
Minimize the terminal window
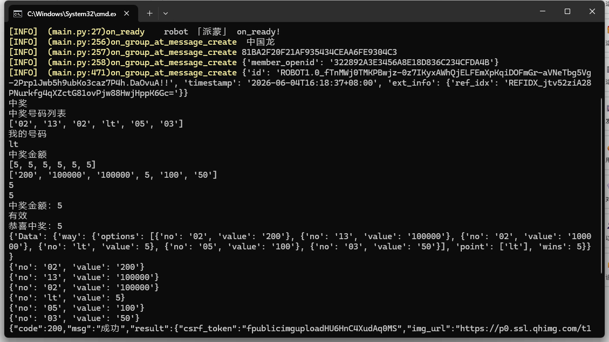point(543,11)
